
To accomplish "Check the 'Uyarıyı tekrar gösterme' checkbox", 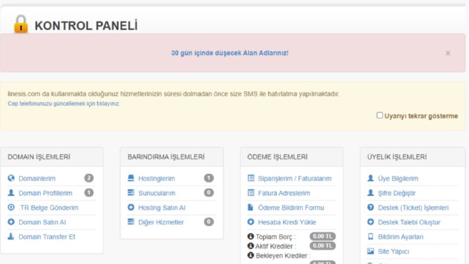I will click(x=380, y=115).
